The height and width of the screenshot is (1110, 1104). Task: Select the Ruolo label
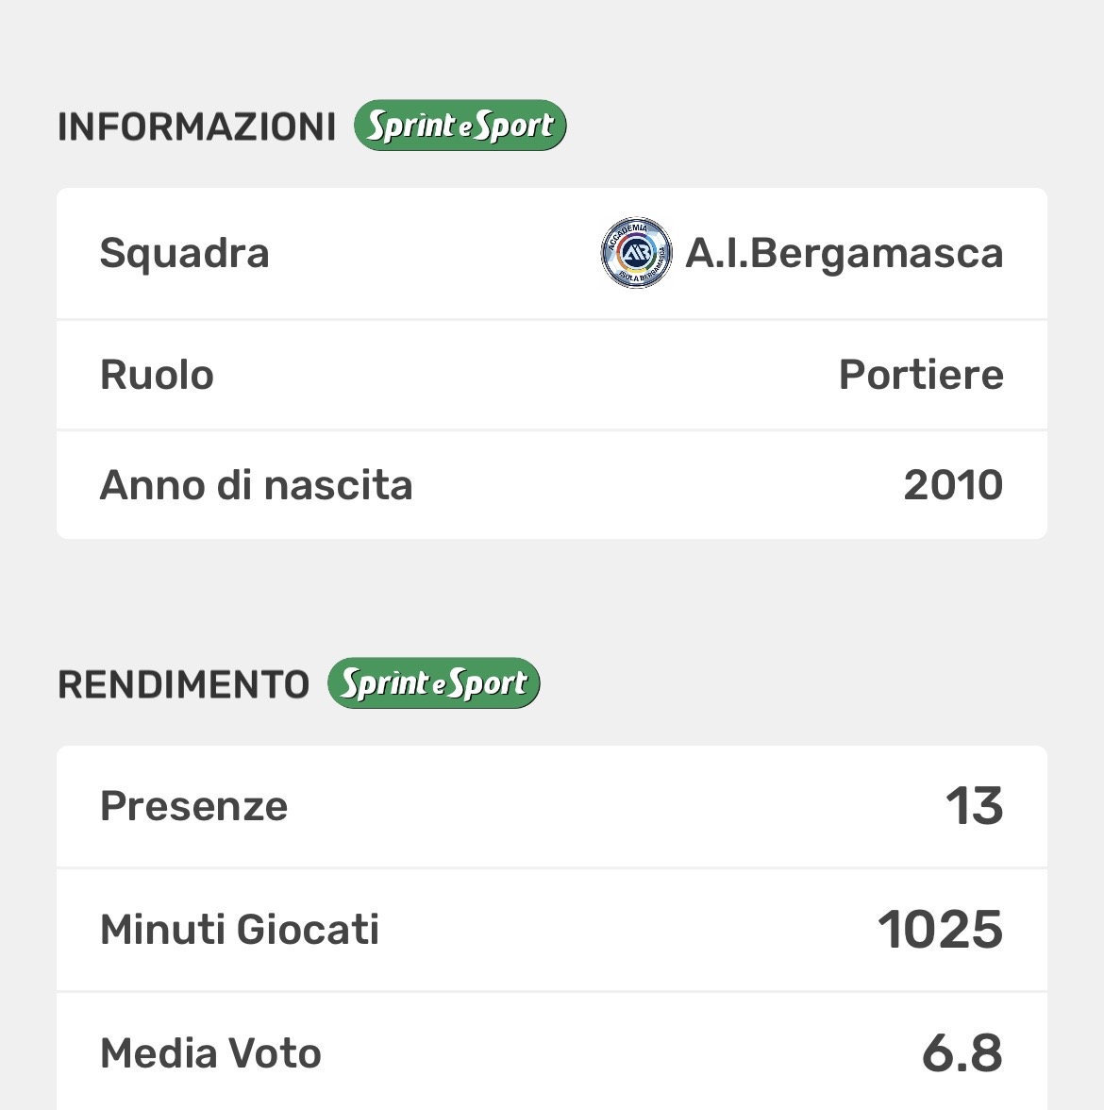[x=157, y=375]
